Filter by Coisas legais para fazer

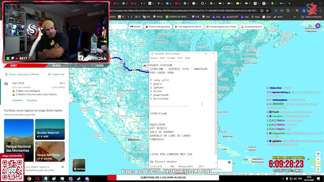tap(221, 27)
